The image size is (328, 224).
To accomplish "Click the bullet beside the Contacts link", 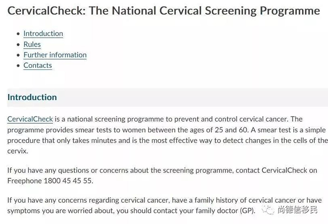I will coord(18,66).
